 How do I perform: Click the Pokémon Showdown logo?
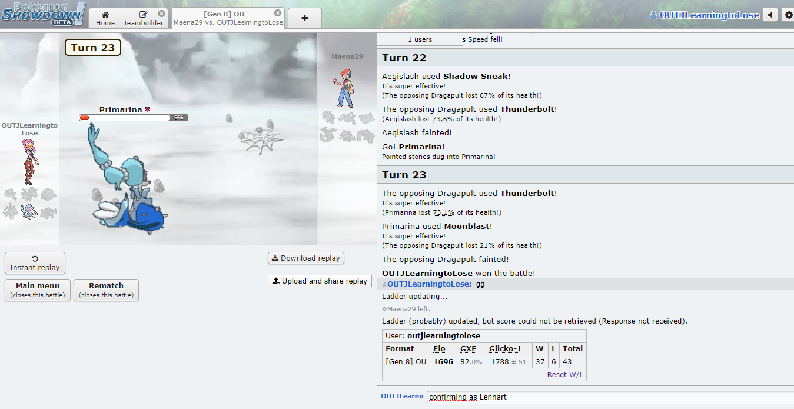(x=43, y=14)
